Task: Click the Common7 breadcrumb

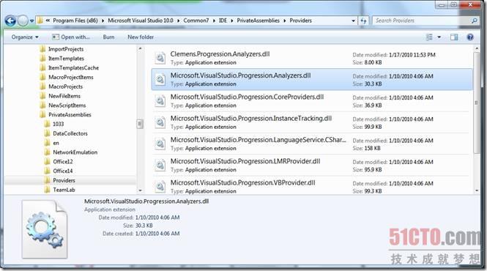Action: point(196,21)
